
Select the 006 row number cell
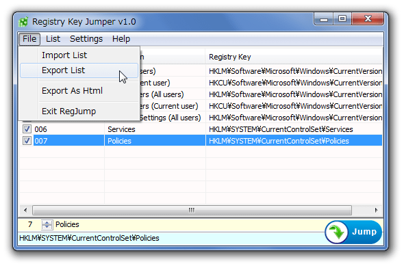68,129
